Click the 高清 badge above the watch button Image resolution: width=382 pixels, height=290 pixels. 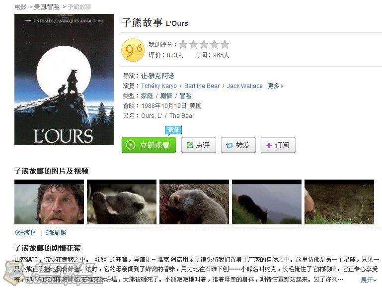(173, 130)
